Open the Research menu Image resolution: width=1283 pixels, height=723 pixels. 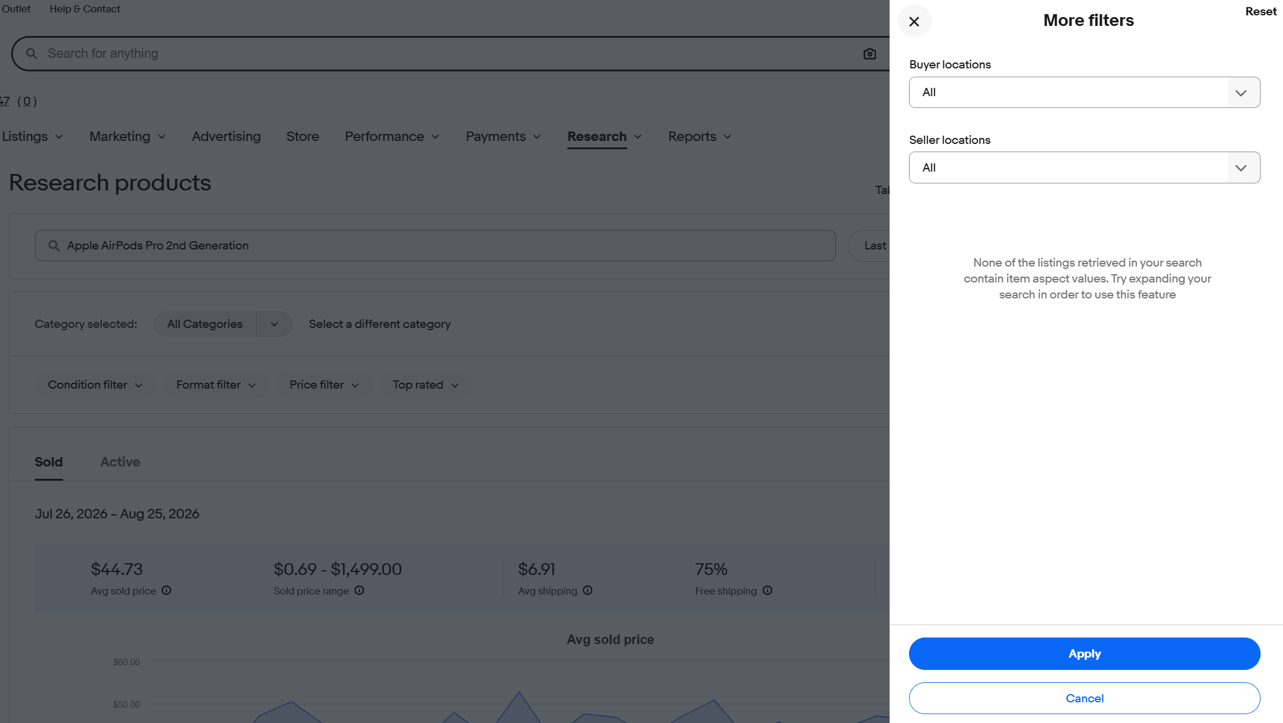tap(605, 137)
